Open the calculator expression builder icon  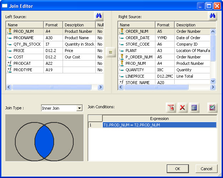tap(194, 108)
